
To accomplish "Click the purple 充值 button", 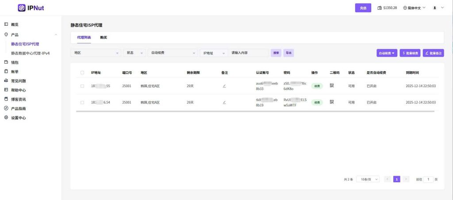I will pos(363,8).
